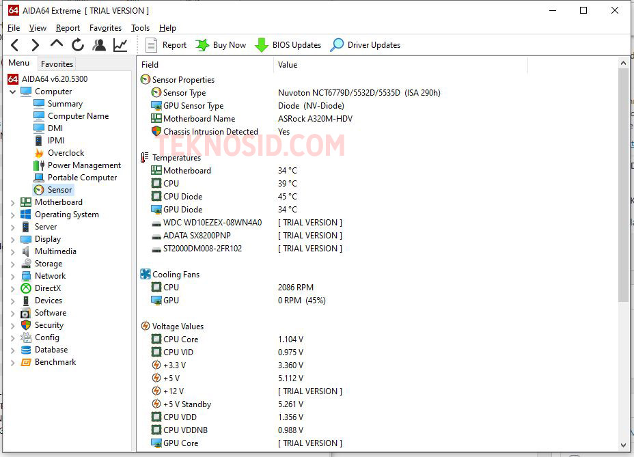Click the +12 V voltage icon
The image size is (634, 457).
click(156, 391)
